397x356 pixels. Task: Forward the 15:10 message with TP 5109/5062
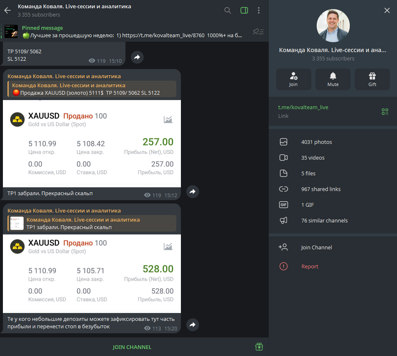(x=137, y=57)
